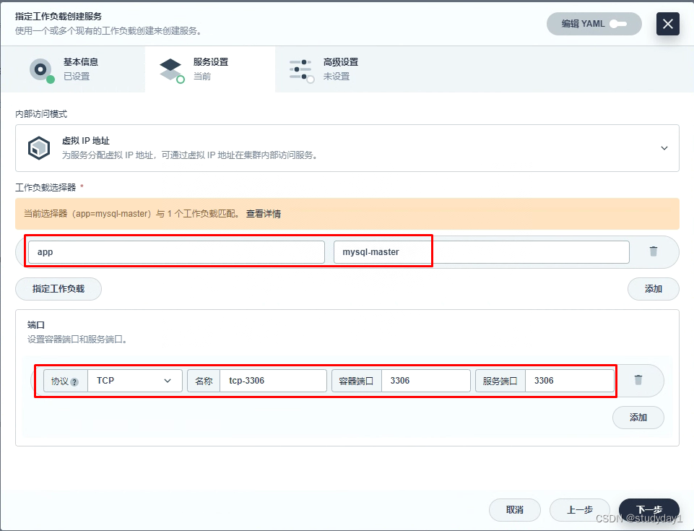The height and width of the screenshot is (531, 694).
Task: Go back with 上一步 button
Action: click(580, 510)
